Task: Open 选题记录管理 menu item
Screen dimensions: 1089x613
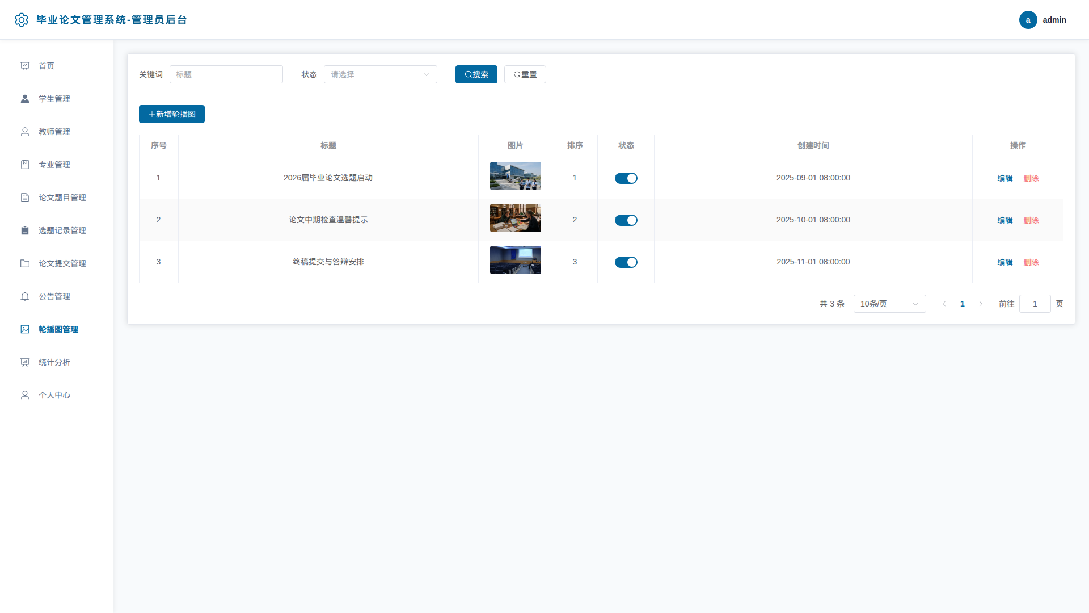Action: (x=56, y=230)
